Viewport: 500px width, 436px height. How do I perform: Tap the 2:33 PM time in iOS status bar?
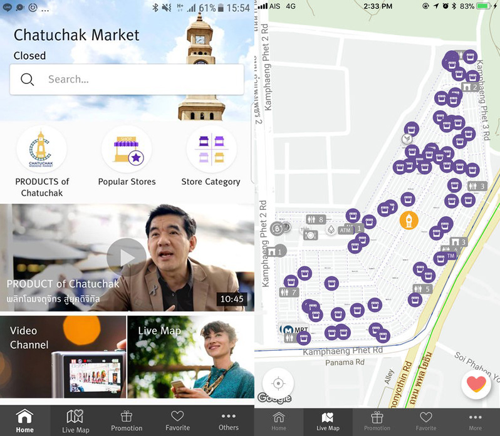[x=378, y=6]
